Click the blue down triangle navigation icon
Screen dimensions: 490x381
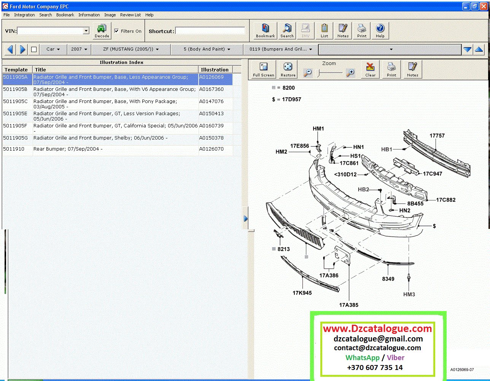pos(468,49)
